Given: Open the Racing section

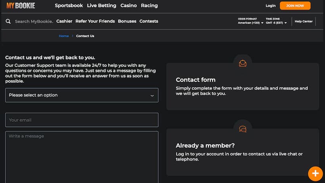Looking at the screenshot, I should click(x=149, y=6).
